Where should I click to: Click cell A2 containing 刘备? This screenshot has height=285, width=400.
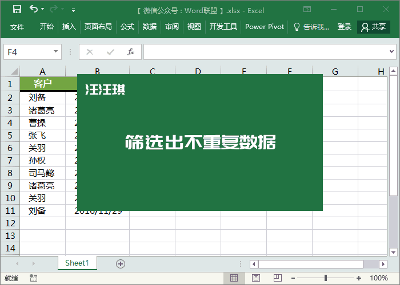coord(43,97)
